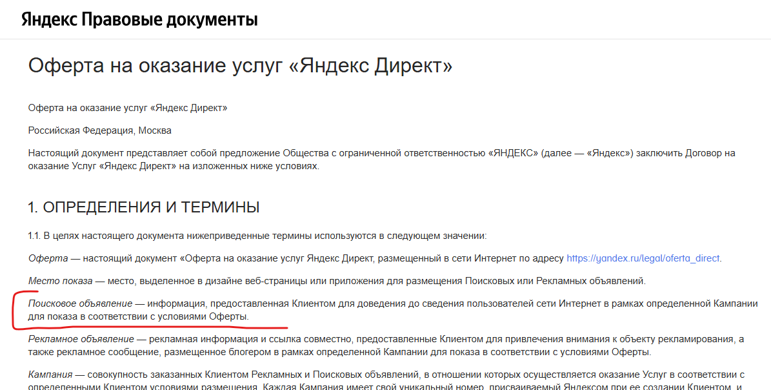Click the italic term 'Рекламное объявление'
Screen dimensions: 771x390
pyautogui.click(x=81, y=339)
